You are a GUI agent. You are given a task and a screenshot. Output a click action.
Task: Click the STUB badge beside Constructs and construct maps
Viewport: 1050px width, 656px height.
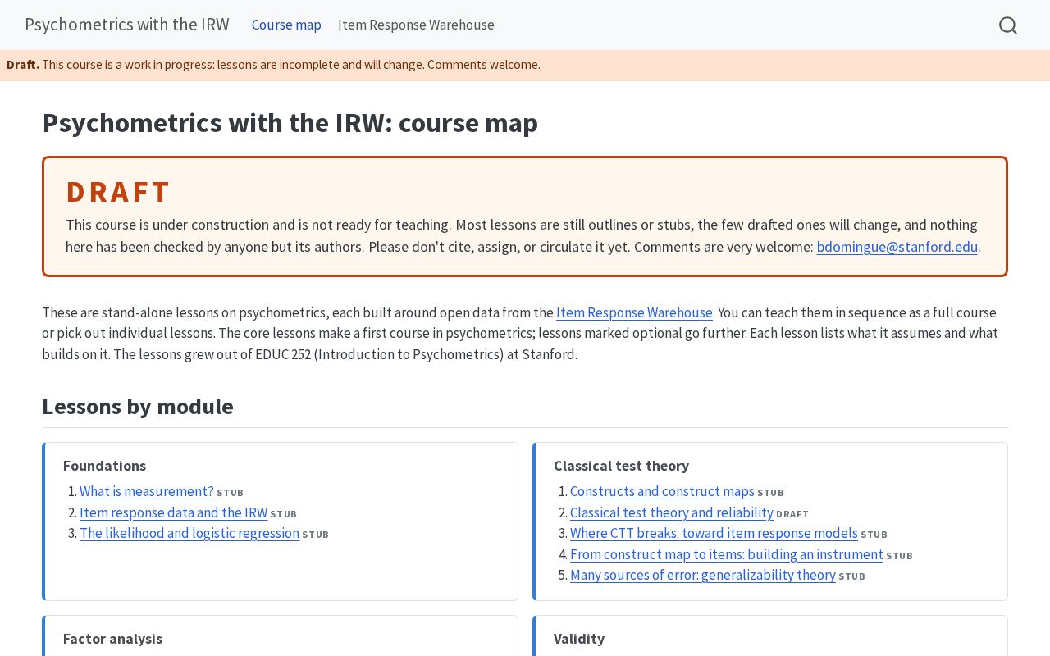pos(770,493)
